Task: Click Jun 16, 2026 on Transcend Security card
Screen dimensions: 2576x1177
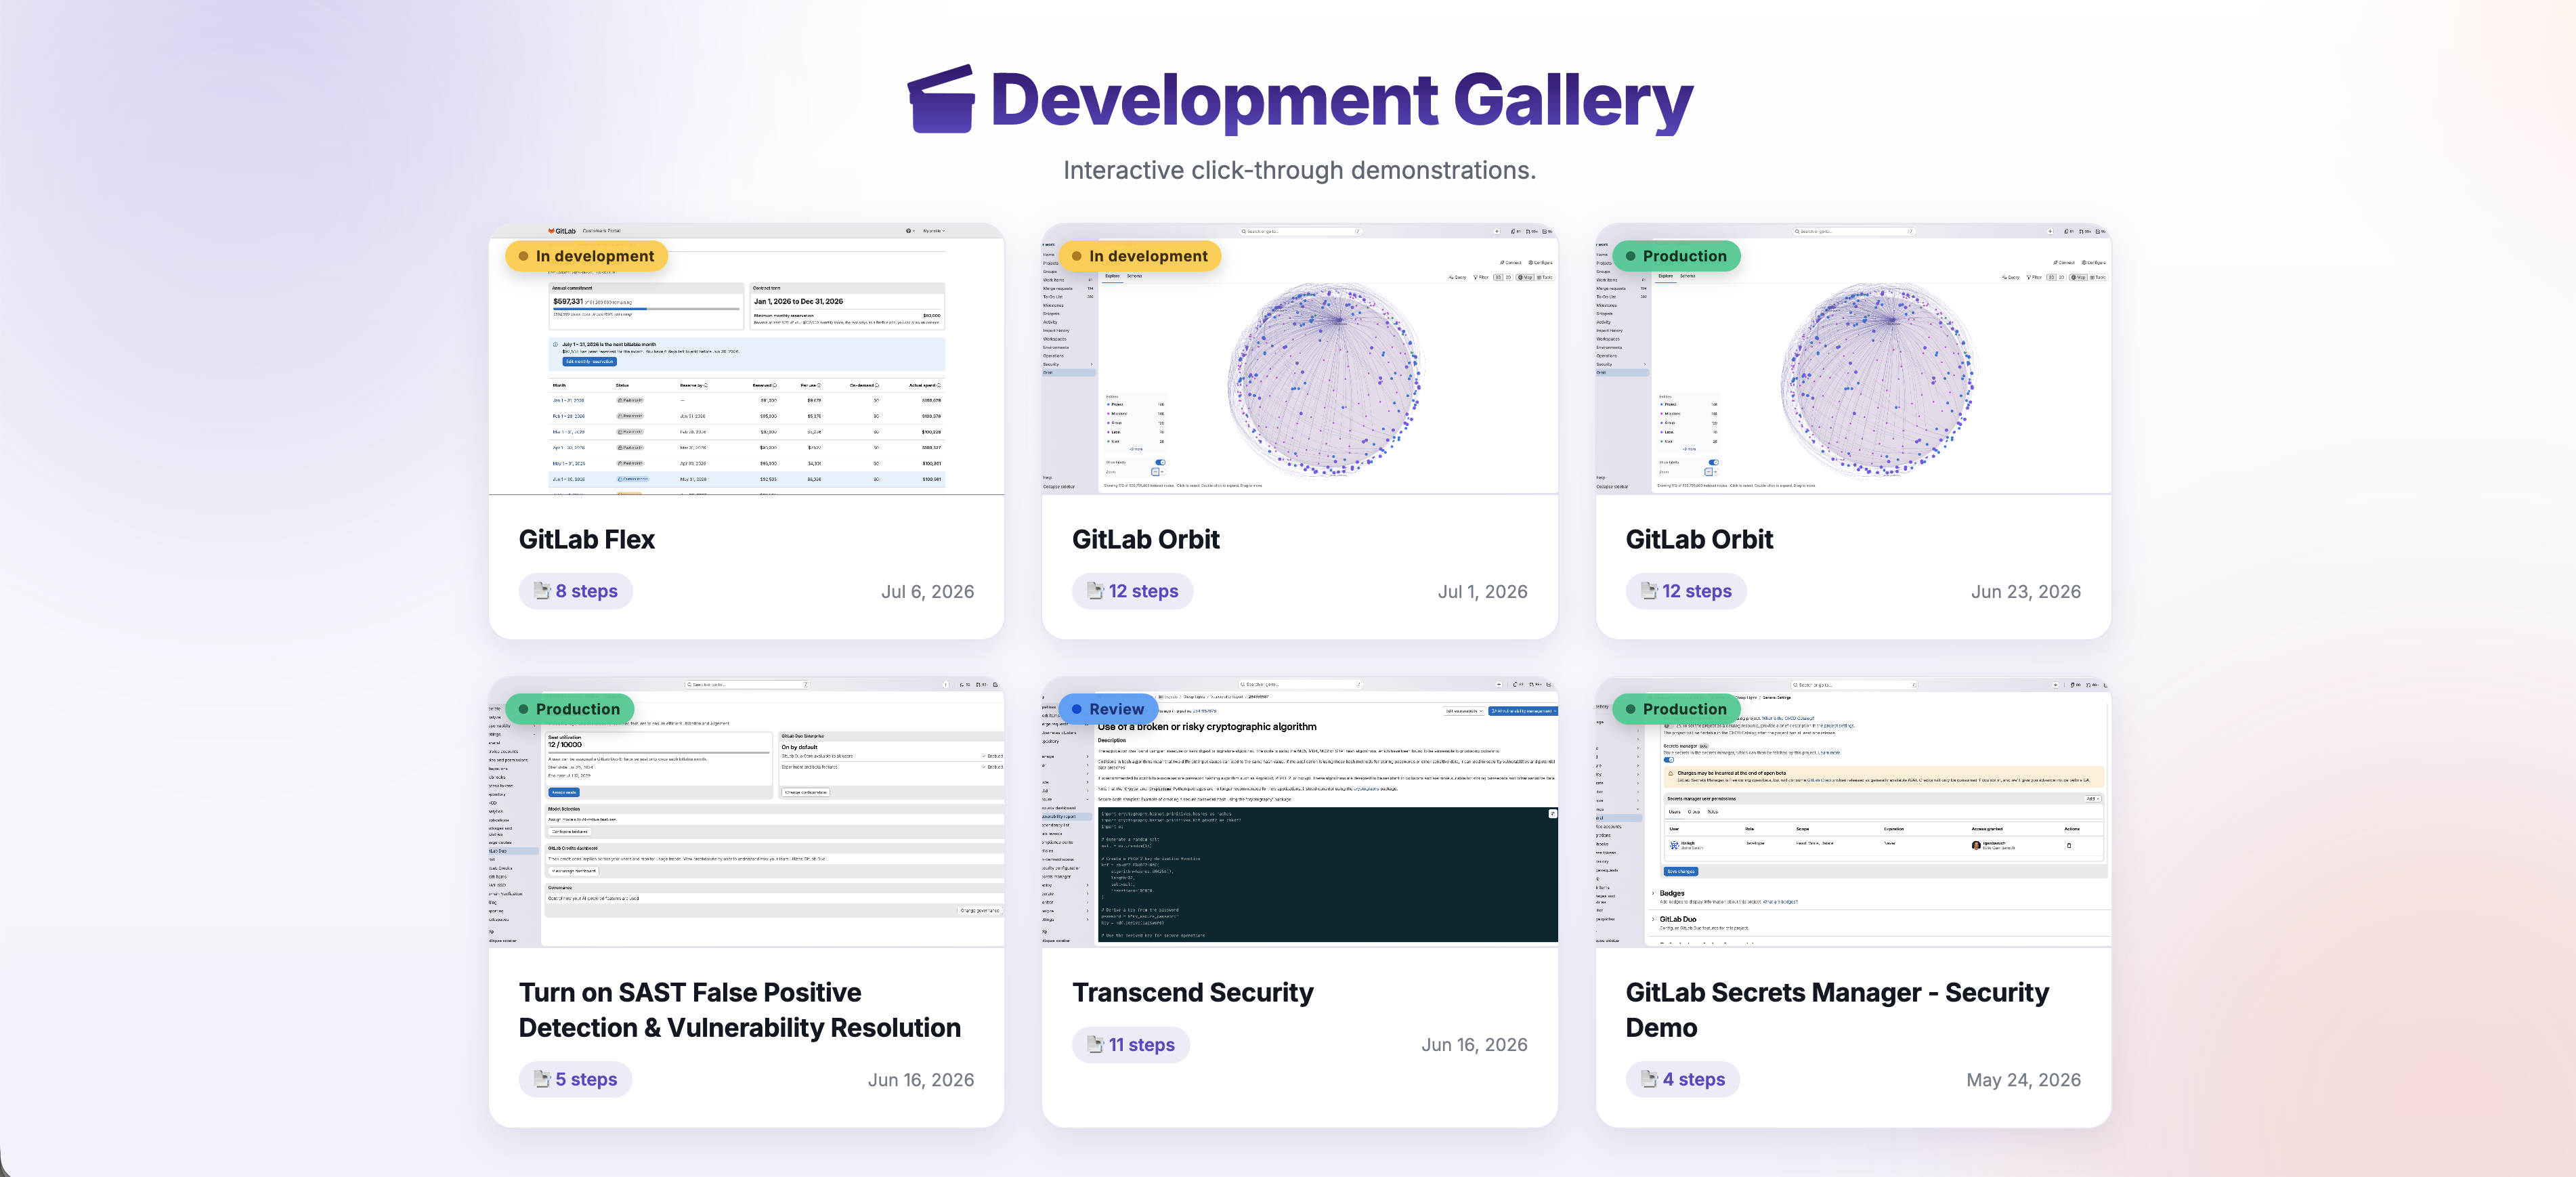Action: [x=1474, y=1044]
